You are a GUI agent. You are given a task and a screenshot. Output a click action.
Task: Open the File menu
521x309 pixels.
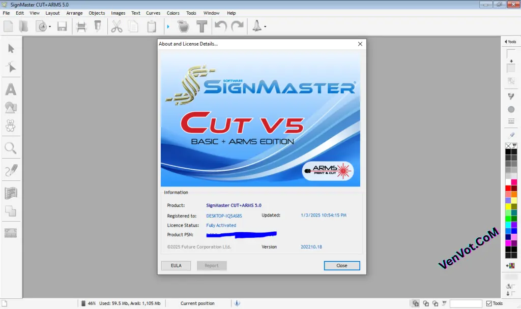pyautogui.click(x=6, y=13)
